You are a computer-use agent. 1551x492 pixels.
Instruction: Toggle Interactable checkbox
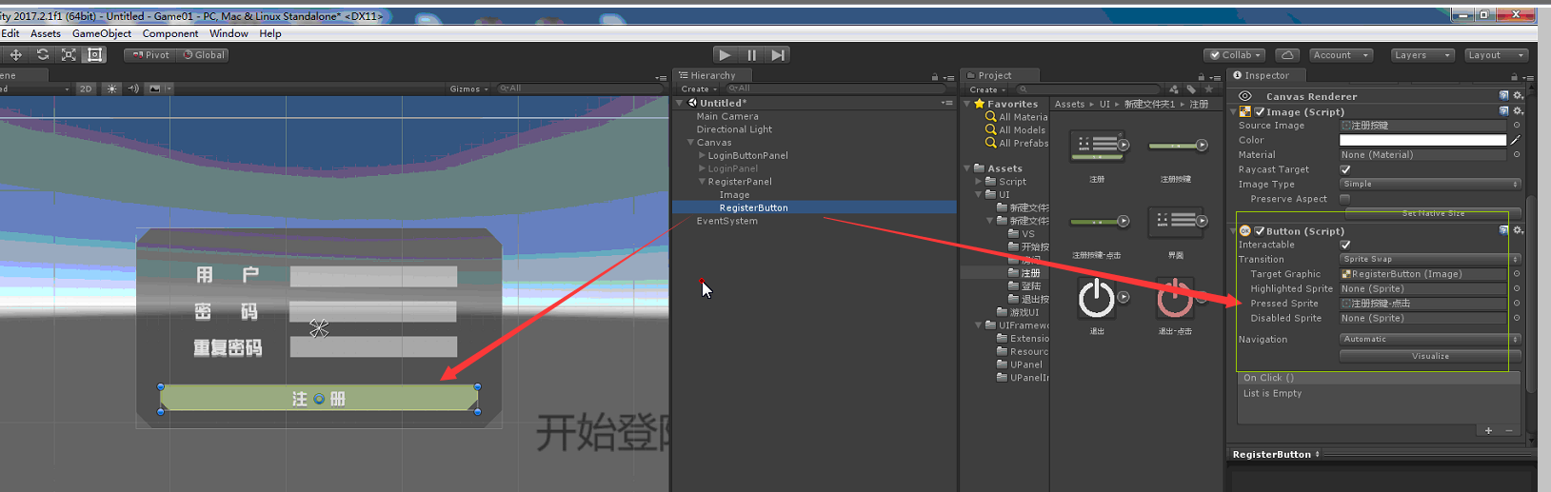click(x=1345, y=245)
